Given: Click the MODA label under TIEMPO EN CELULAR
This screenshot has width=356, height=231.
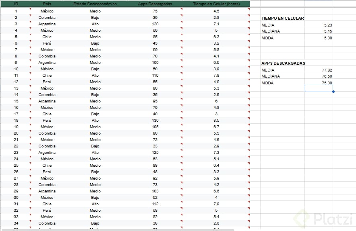Looking at the screenshot, I should [267, 38].
